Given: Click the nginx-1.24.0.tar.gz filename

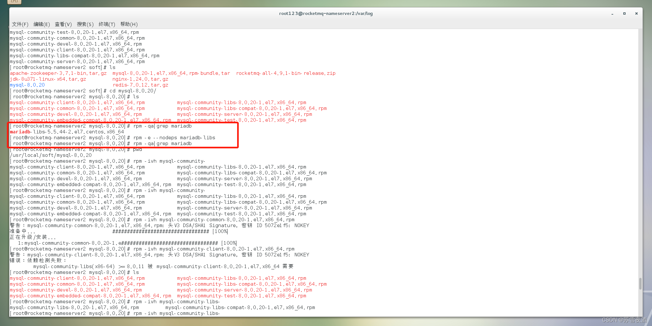Looking at the screenshot, I should coord(140,79).
